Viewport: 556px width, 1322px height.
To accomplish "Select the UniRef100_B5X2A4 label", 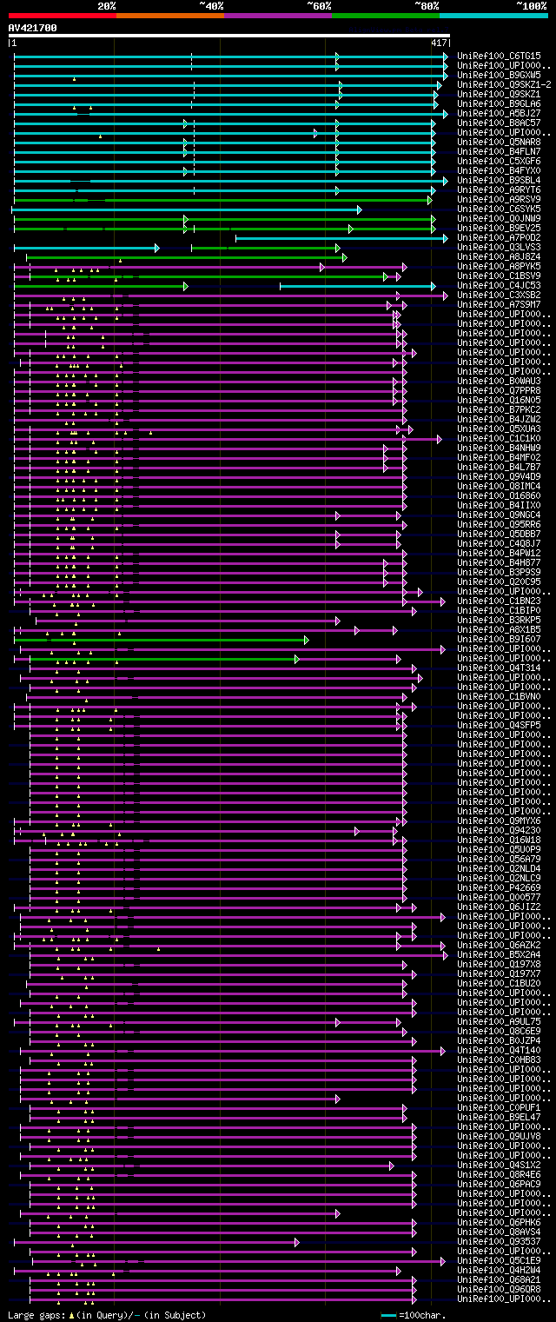I will pos(498,954).
